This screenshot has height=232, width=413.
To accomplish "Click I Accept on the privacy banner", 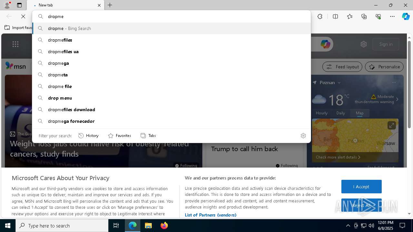I will click(361, 187).
